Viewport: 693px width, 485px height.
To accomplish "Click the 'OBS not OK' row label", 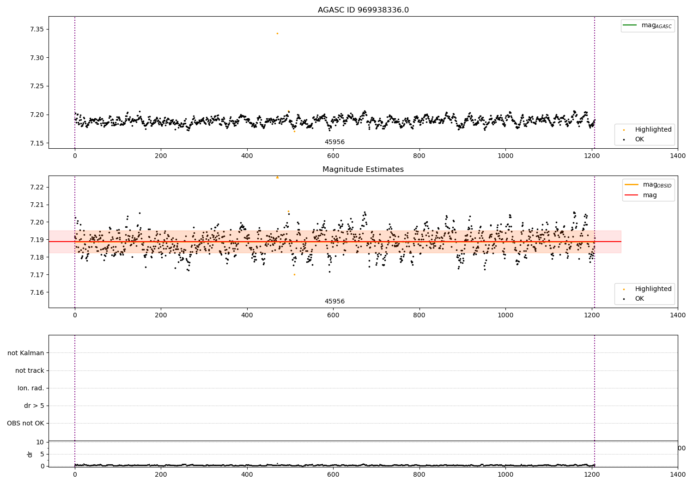I will (25, 424).
